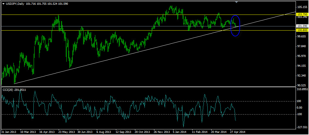Click the 20 Oct 2013 date label
The width and height of the screenshot is (309, 135).
[x=142, y=132]
